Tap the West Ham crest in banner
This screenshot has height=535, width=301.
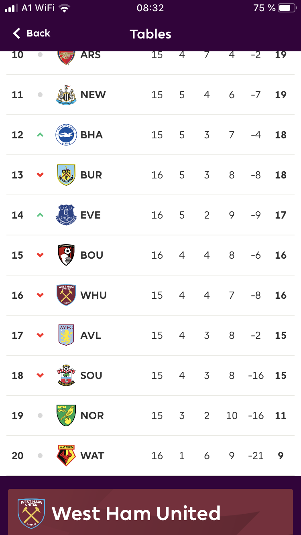pos(31,513)
